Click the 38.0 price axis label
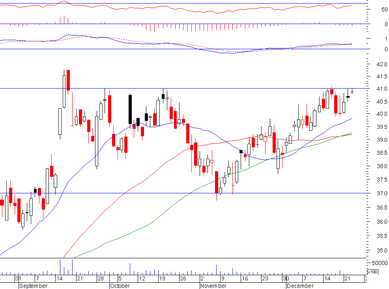 [382, 166]
